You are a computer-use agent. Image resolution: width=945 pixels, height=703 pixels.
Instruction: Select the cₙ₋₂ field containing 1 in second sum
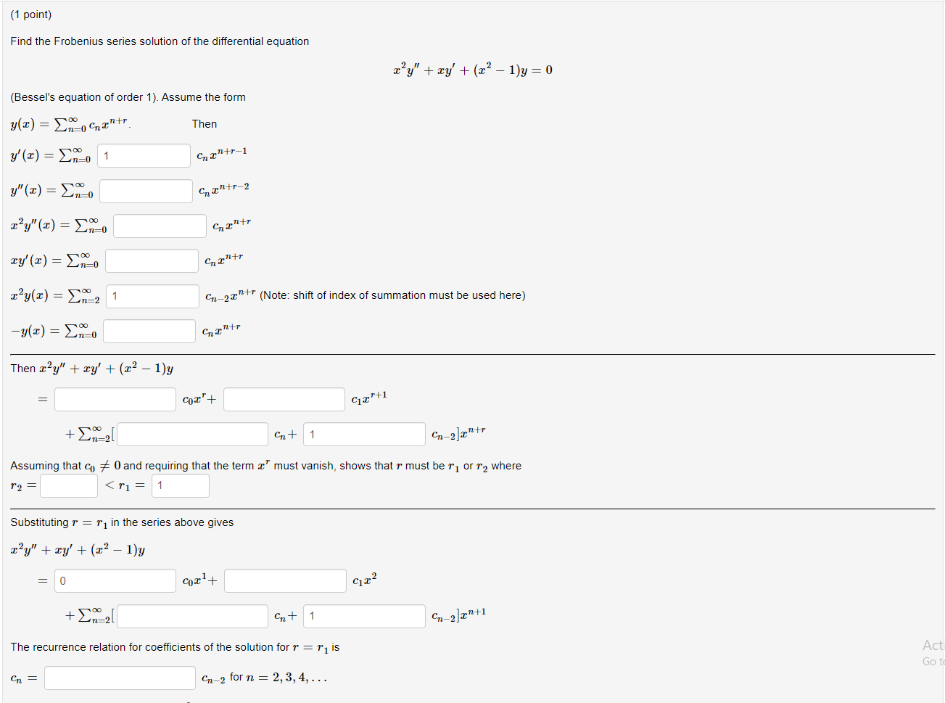[363, 616]
